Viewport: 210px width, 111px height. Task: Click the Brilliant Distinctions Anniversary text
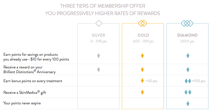pos(29,72)
